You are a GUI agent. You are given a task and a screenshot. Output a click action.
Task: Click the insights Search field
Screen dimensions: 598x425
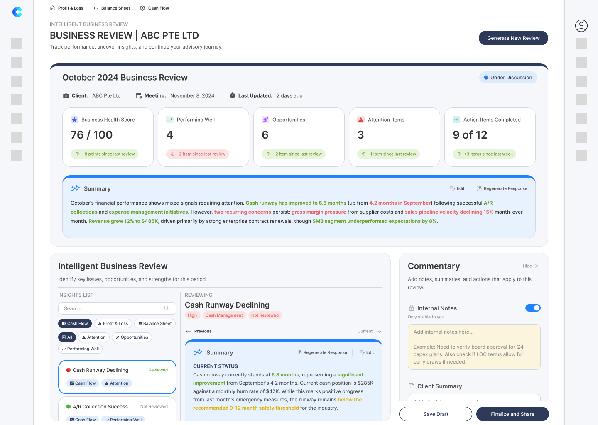point(117,308)
